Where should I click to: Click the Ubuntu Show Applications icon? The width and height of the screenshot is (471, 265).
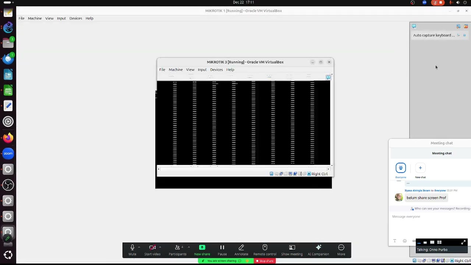(8, 255)
